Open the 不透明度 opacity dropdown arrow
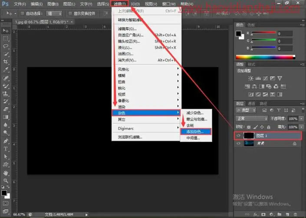 302,119
